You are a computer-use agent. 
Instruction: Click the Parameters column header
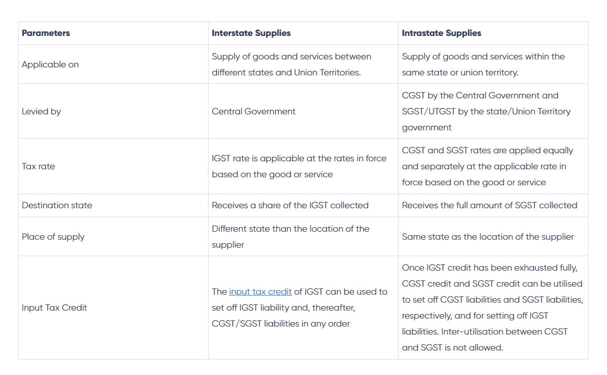tap(45, 33)
